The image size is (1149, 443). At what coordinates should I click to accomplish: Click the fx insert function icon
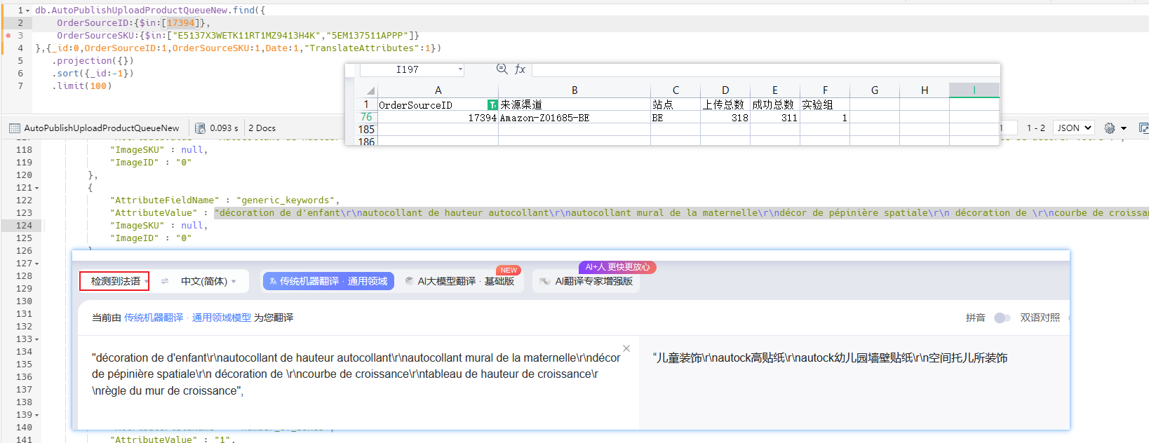pos(520,69)
